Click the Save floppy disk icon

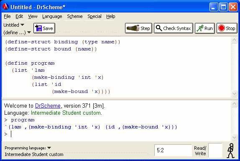coord(38,28)
